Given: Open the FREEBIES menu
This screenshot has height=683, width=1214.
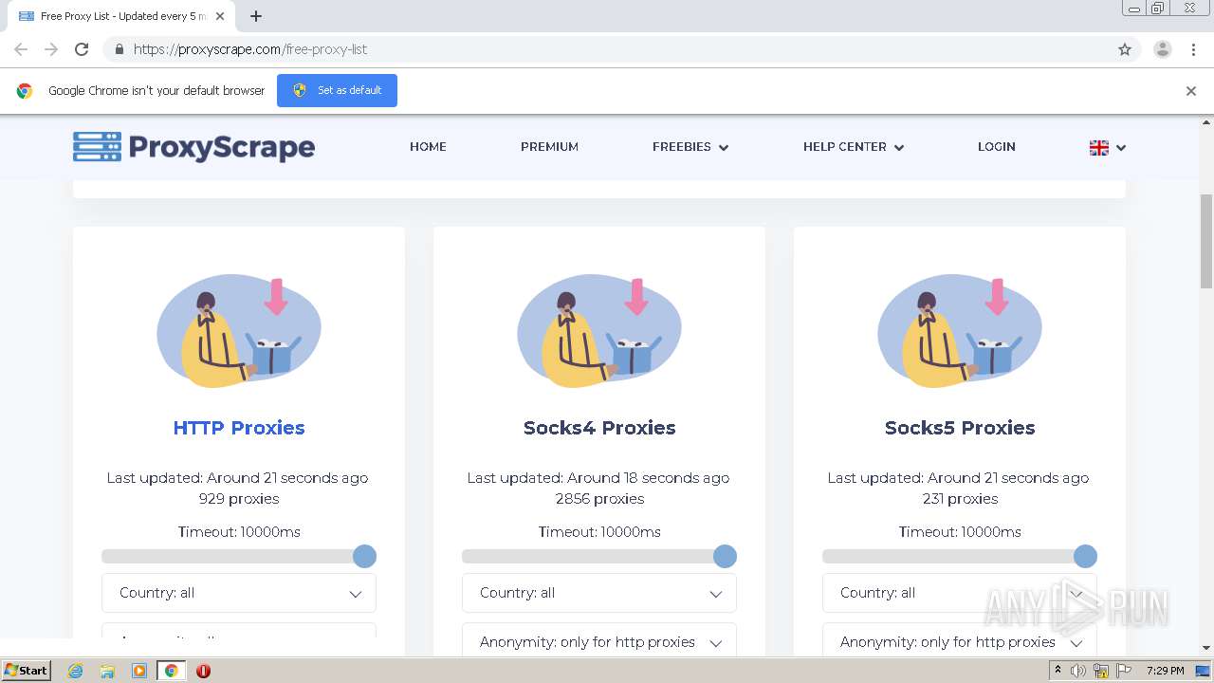Looking at the screenshot, I should click(690, 147).
